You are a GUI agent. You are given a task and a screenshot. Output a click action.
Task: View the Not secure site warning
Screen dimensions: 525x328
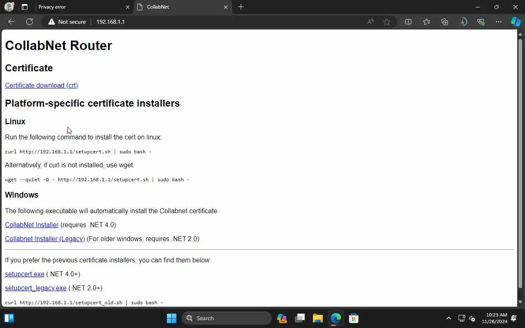point(67,22)
